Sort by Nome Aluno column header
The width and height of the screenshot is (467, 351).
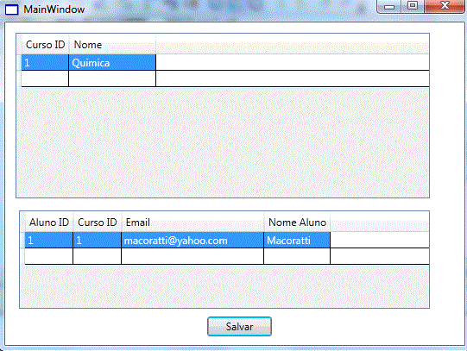pyautogui.click(x=297, y=223)
